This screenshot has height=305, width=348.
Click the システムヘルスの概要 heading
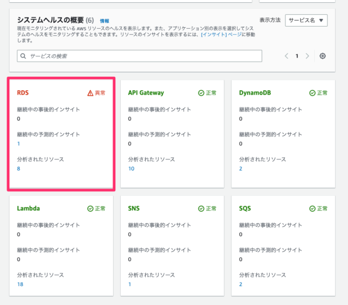pos(51,20)
